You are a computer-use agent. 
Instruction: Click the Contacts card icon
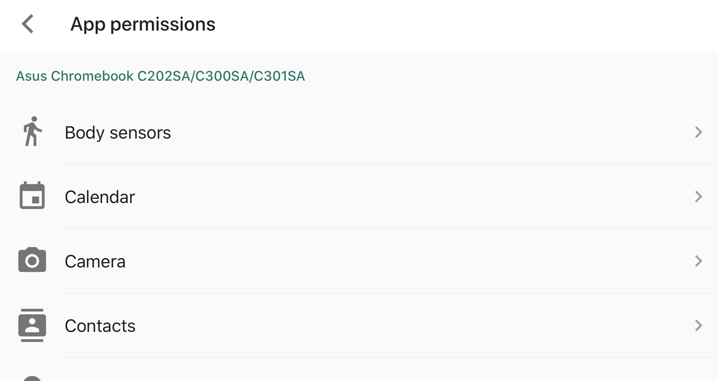[x=32, y=325]
